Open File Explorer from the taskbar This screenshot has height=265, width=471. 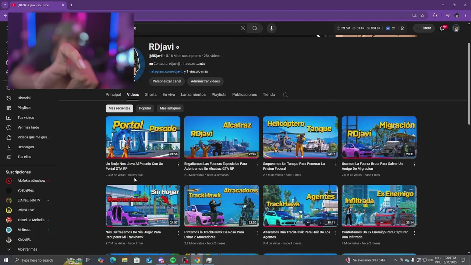point(125,260)
